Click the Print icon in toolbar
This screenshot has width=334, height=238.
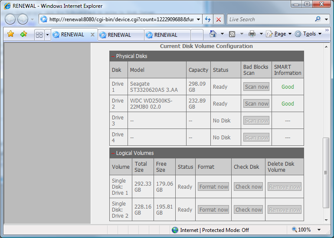pos(252,34)
